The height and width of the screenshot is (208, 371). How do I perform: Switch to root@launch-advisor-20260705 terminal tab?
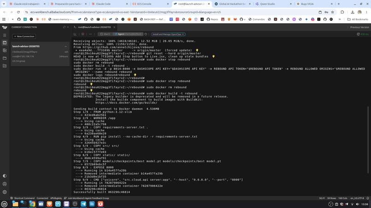coord(94,27)
